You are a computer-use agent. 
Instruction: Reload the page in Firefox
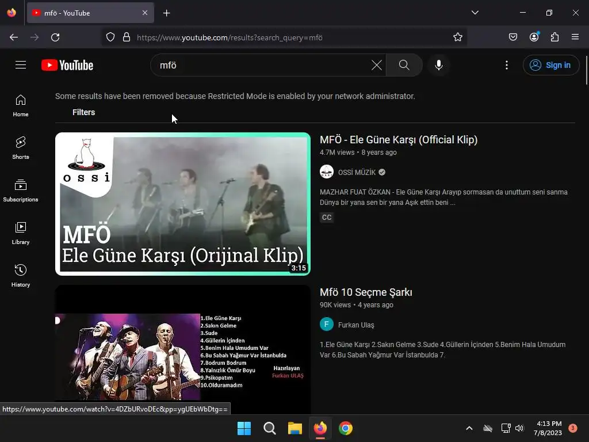(55, 37)
